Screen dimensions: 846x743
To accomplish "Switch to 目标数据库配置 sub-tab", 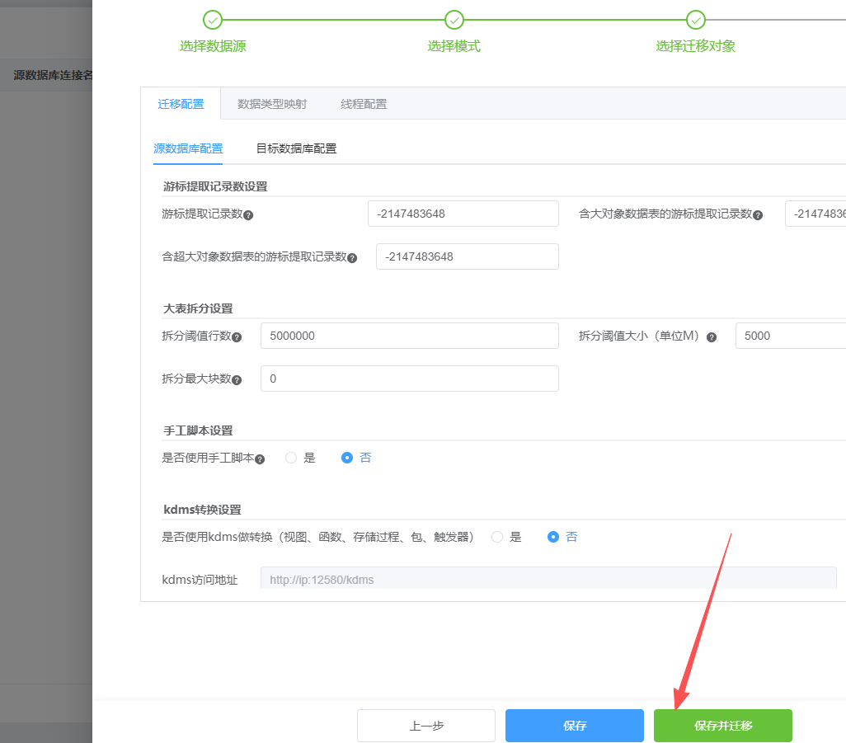I will click(x=296, y=148).
